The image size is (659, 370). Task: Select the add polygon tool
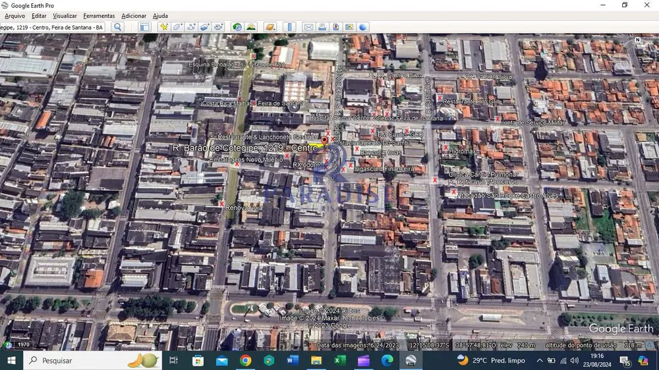click(177, 27)
